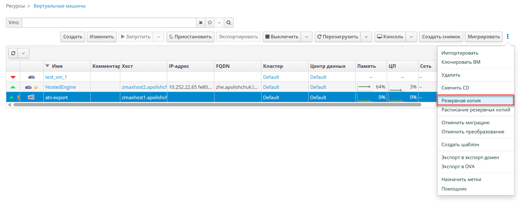
Task: Click the green up status arrow for ats-export
Action: tap(12, 97)
